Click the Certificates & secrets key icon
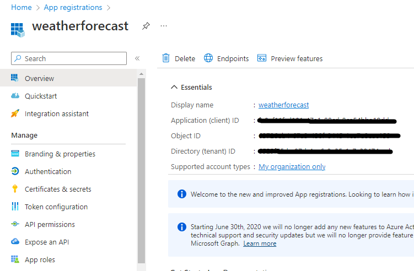The height and width of the screenshot is (271, 414). tap(15, 189)
